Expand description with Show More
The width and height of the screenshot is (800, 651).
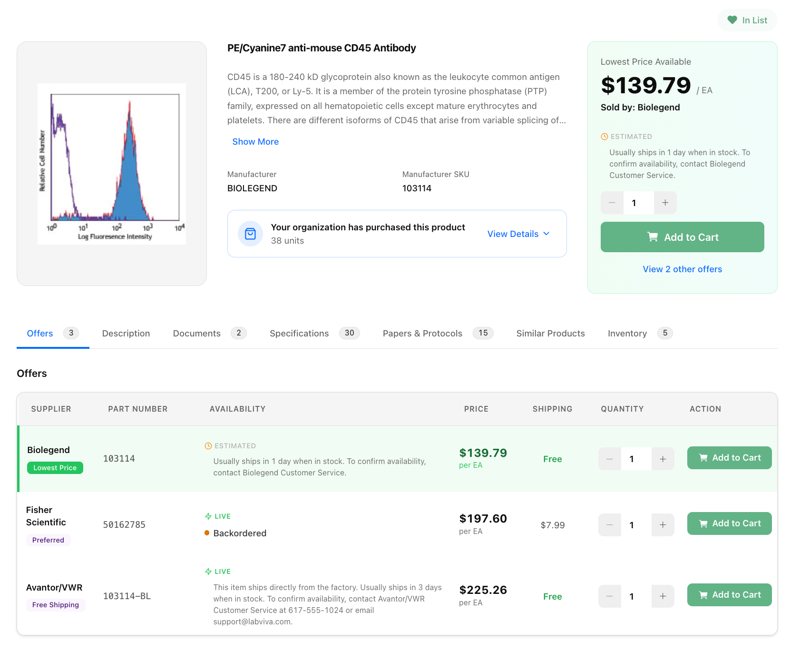255,141
